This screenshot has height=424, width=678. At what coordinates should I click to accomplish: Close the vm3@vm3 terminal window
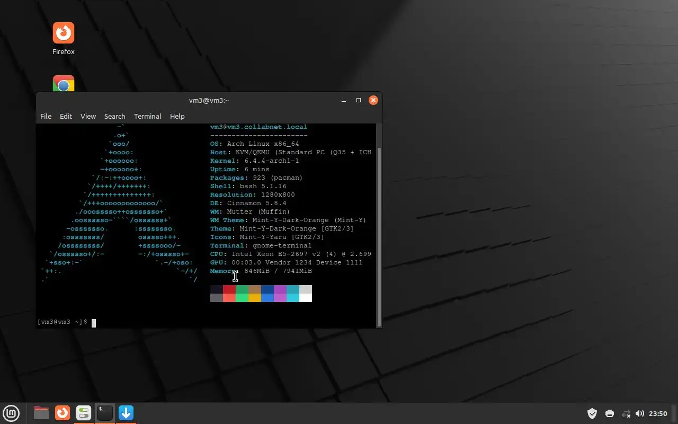[373, 100]
